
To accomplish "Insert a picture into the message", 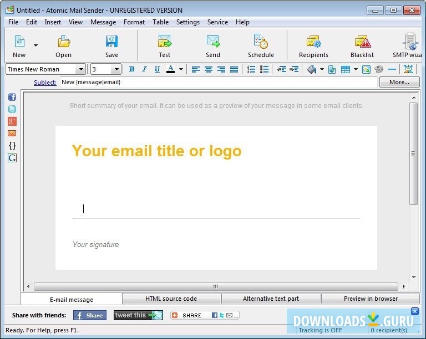I will point(366,69).
